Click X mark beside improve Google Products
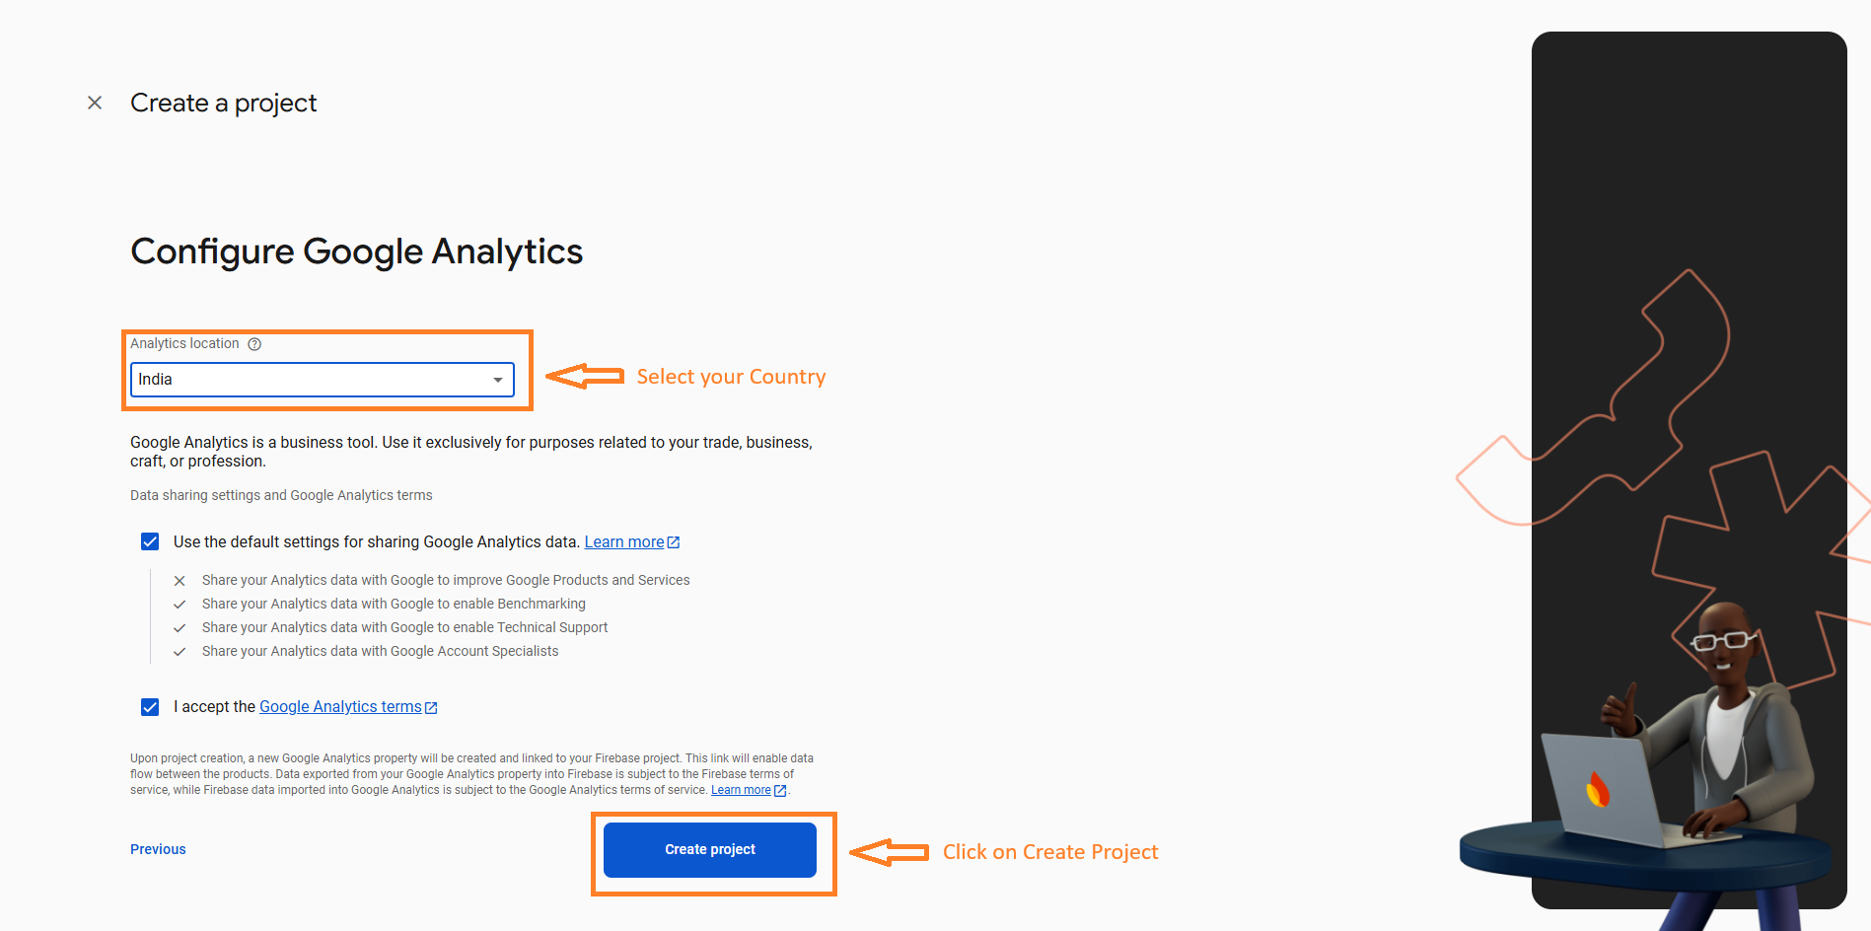This screenshot has height=931, width=1871. 180,581
